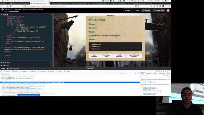Expand the footer site-footer node in markup
The height and width of the screenshot is (115, 204).
[x=2, y=90]
